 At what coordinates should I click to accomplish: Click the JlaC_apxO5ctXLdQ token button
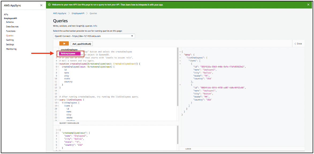82,44
